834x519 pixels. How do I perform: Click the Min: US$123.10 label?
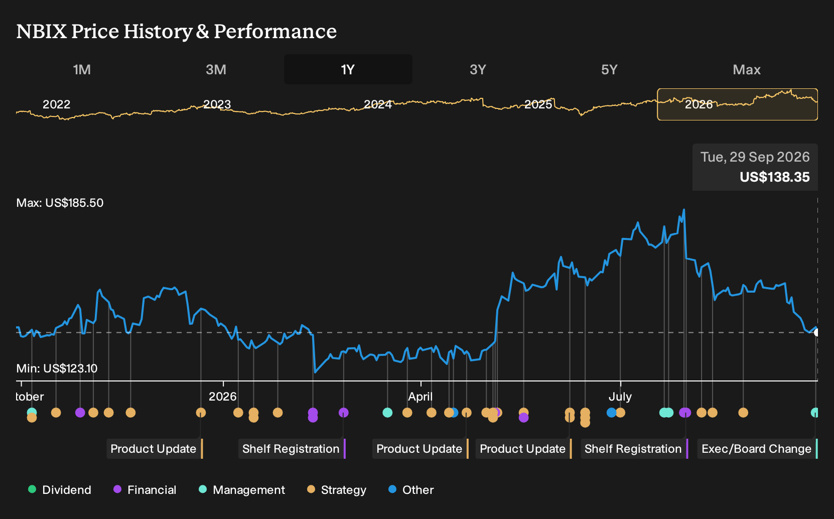coord(57,368)
